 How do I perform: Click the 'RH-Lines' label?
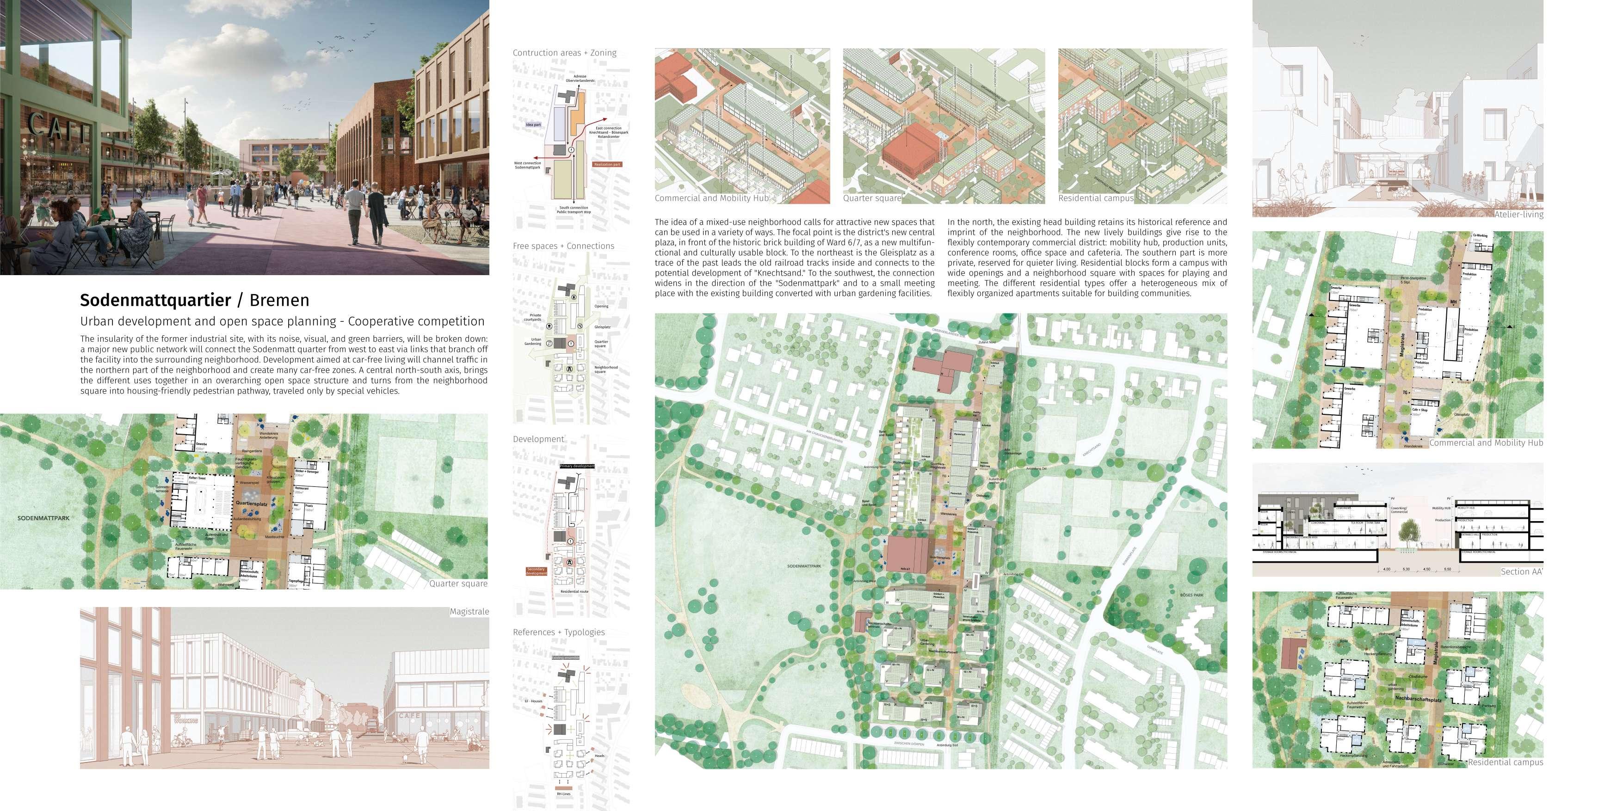pyautogui.click(x=564, y=794)
